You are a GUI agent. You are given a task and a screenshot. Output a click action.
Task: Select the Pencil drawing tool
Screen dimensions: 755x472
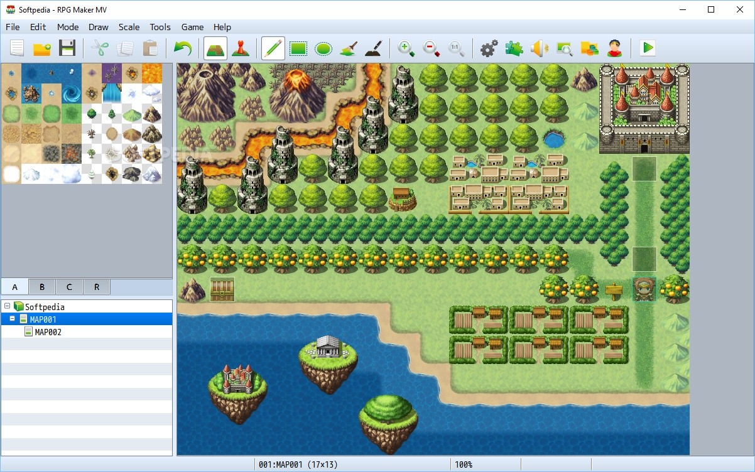(273, 48)
